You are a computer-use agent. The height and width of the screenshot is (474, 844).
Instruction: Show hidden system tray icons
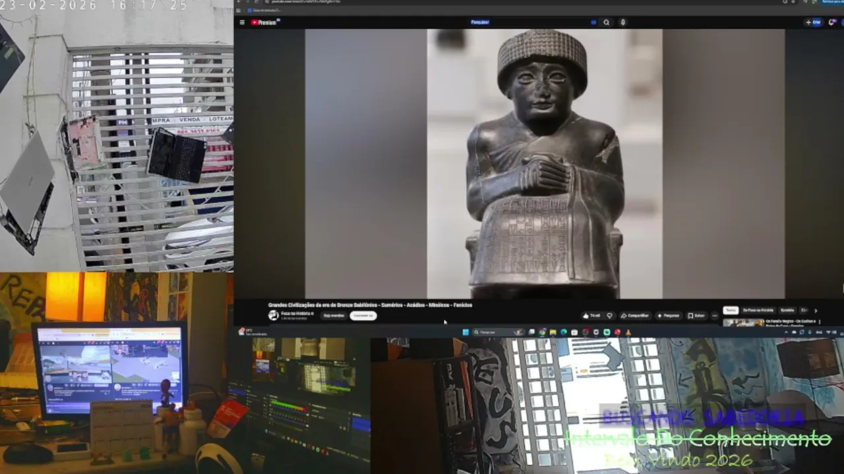coord(786,332)
